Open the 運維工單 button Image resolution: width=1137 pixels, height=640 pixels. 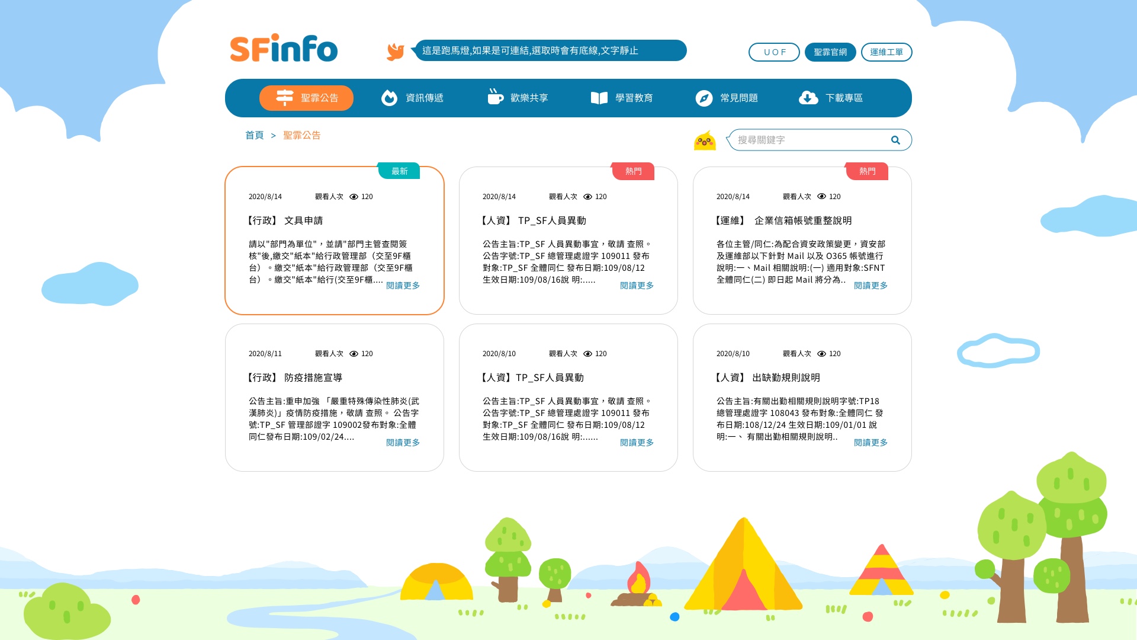click(x=886, y=52)
